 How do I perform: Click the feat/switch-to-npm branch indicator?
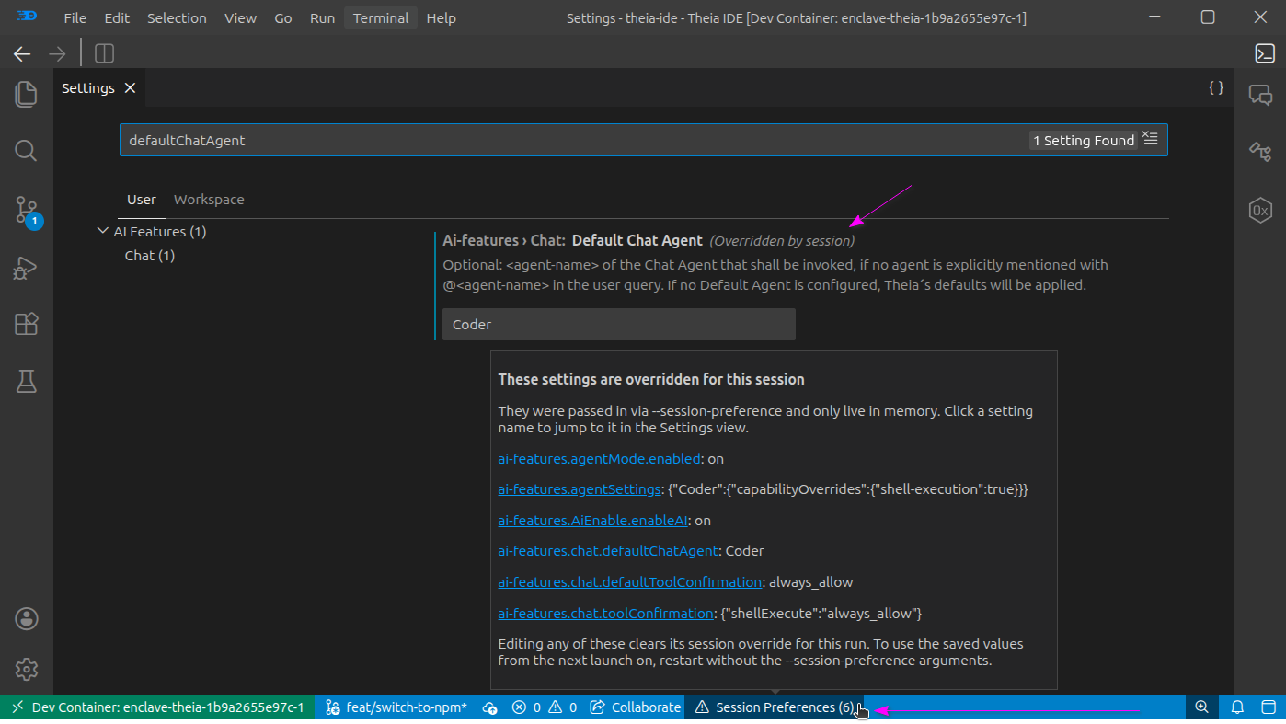pos(396,707)
